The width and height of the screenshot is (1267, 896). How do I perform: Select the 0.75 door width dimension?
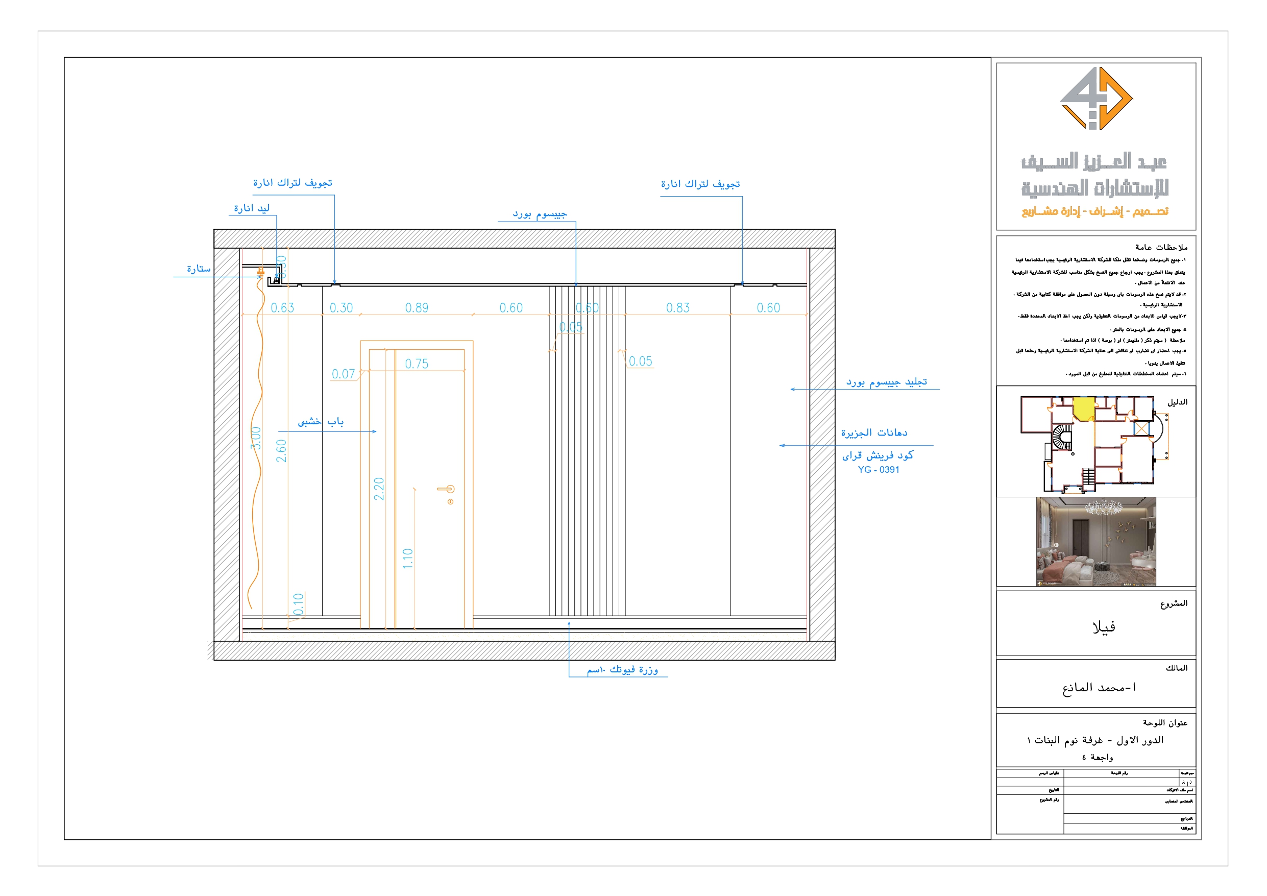(417, 364)
